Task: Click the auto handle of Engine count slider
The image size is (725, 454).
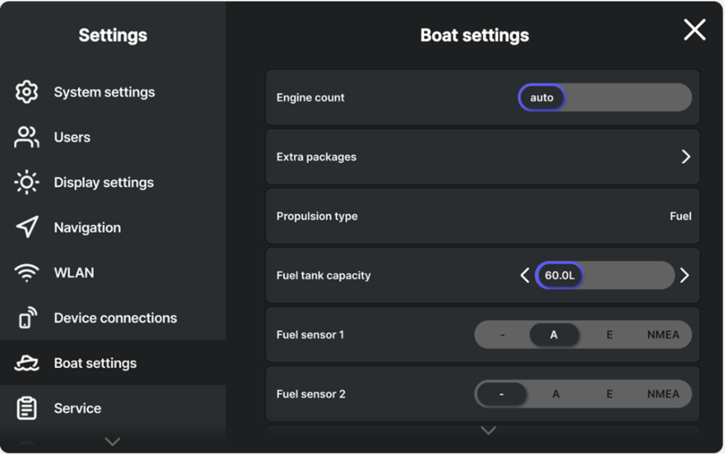Action: click(542, 98)
